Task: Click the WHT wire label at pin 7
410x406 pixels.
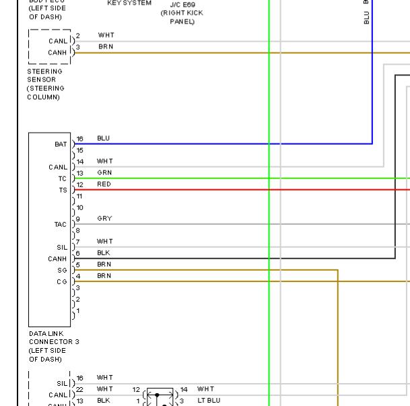Action: [x=105, y=241]
